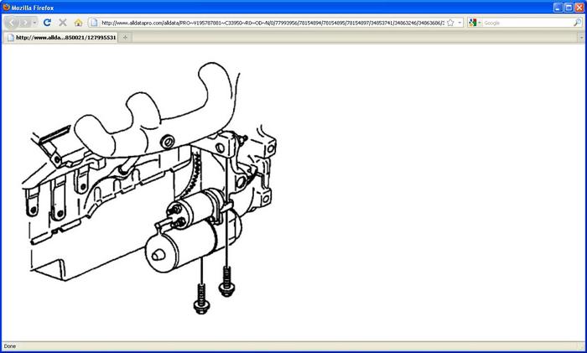Viewport: 587px width, 353px height.
Task: Close the Mozilla Firefox window
Action: [x=579, y=8]
